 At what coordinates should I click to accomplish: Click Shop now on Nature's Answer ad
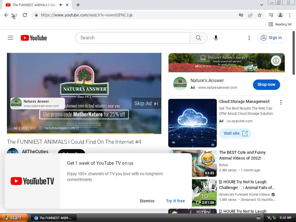pyautogui.click(x=266, y=85)
